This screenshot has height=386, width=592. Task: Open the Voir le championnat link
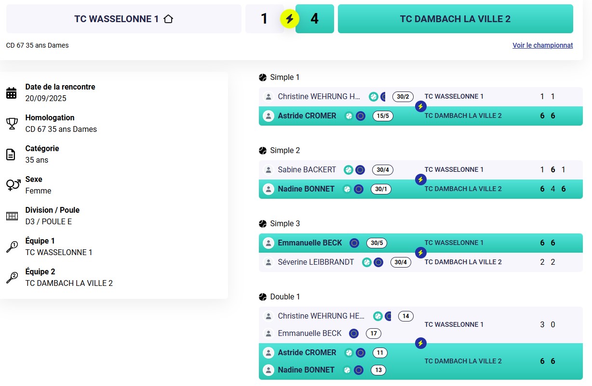542,45
